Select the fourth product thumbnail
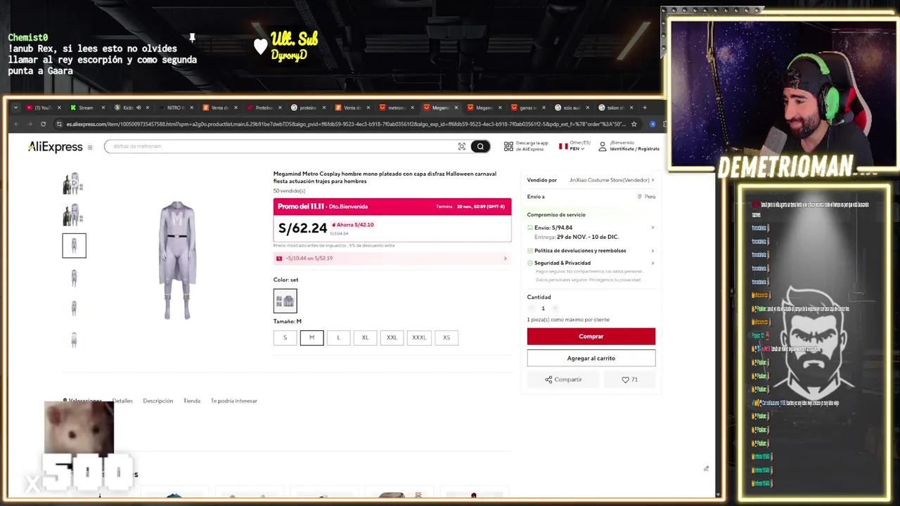 [x=74, y=277]
